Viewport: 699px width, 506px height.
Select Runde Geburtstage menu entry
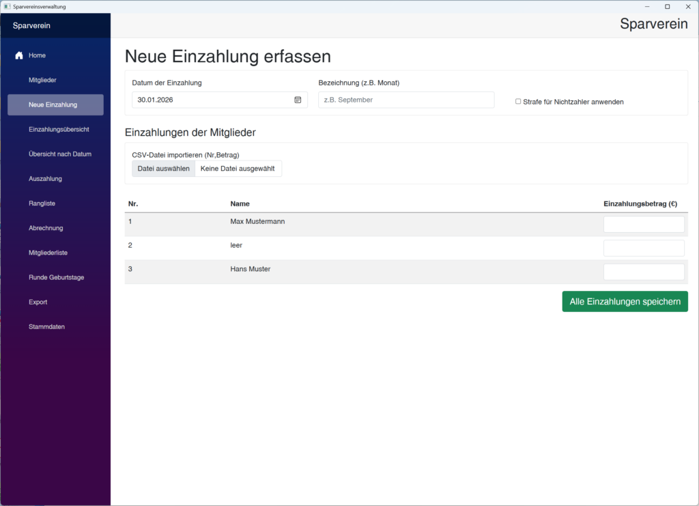point(56,277)
